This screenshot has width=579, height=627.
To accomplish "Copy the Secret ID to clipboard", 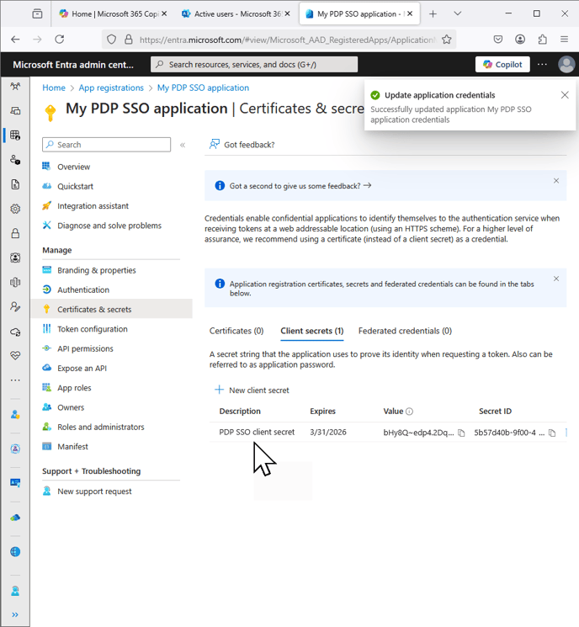I will tap(552, 433).
